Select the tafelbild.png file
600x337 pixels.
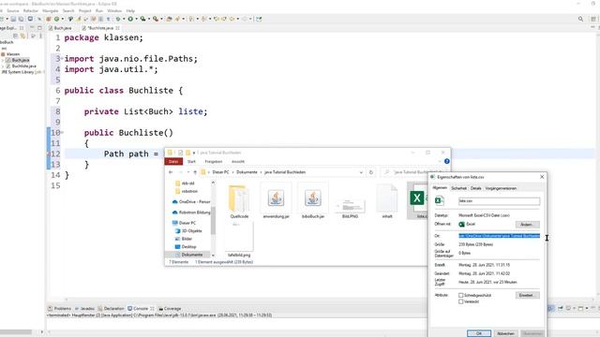(239, 240)
